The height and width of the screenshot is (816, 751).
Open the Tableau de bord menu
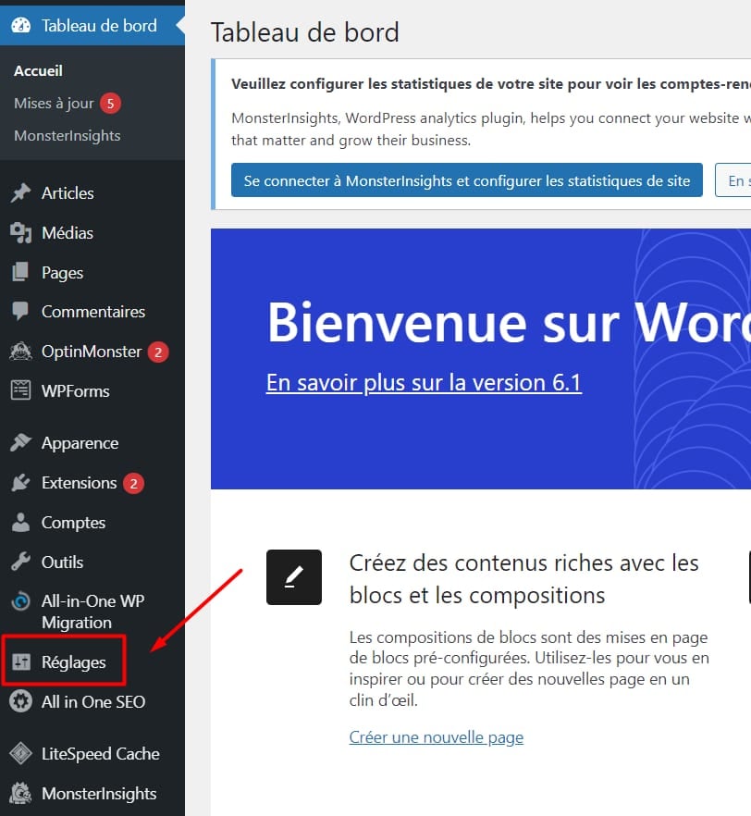pyautogui.click(x=92, y=26)
